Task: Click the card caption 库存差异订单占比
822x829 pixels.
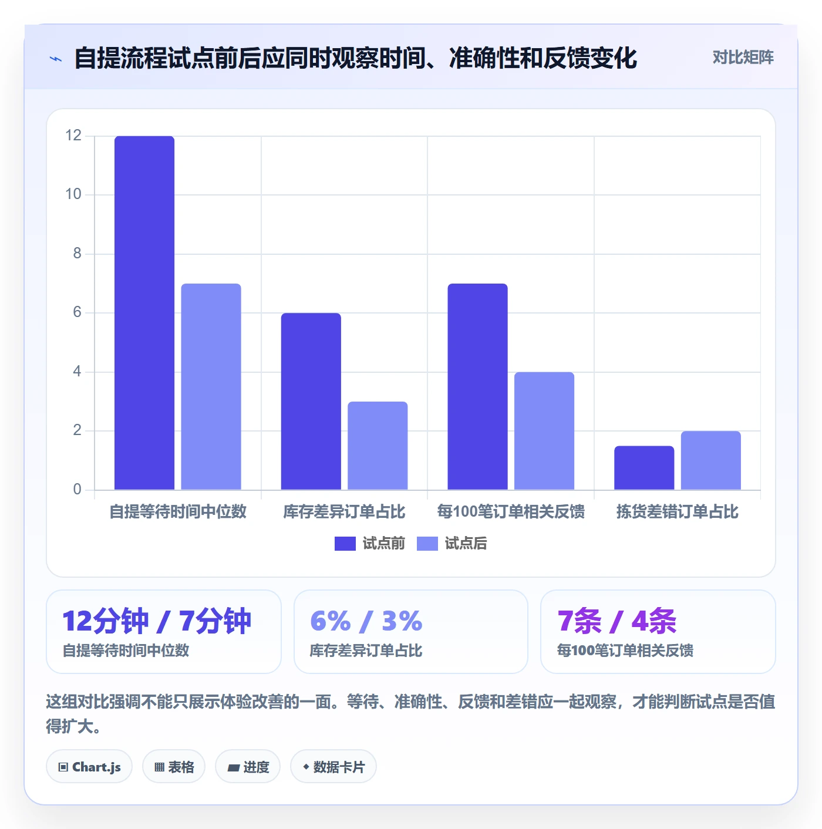Action: [366, 651]
